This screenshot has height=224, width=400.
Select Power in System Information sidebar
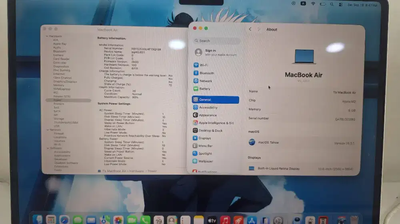pos(68,100)
